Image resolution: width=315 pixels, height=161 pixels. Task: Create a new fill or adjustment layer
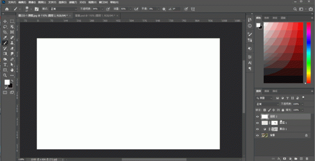tap(290, 159)
